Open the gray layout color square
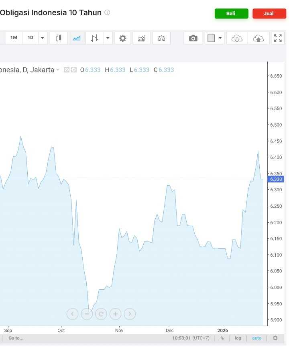The image size is (289, 348). [x=211, y=38]
